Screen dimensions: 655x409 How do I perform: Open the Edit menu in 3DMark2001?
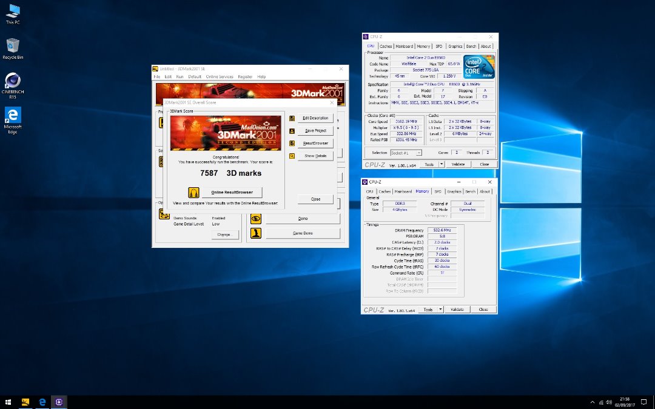pyautogui.click(x=168, y=77)
